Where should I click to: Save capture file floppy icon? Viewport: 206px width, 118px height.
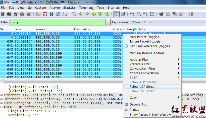[x=45, y=14]
